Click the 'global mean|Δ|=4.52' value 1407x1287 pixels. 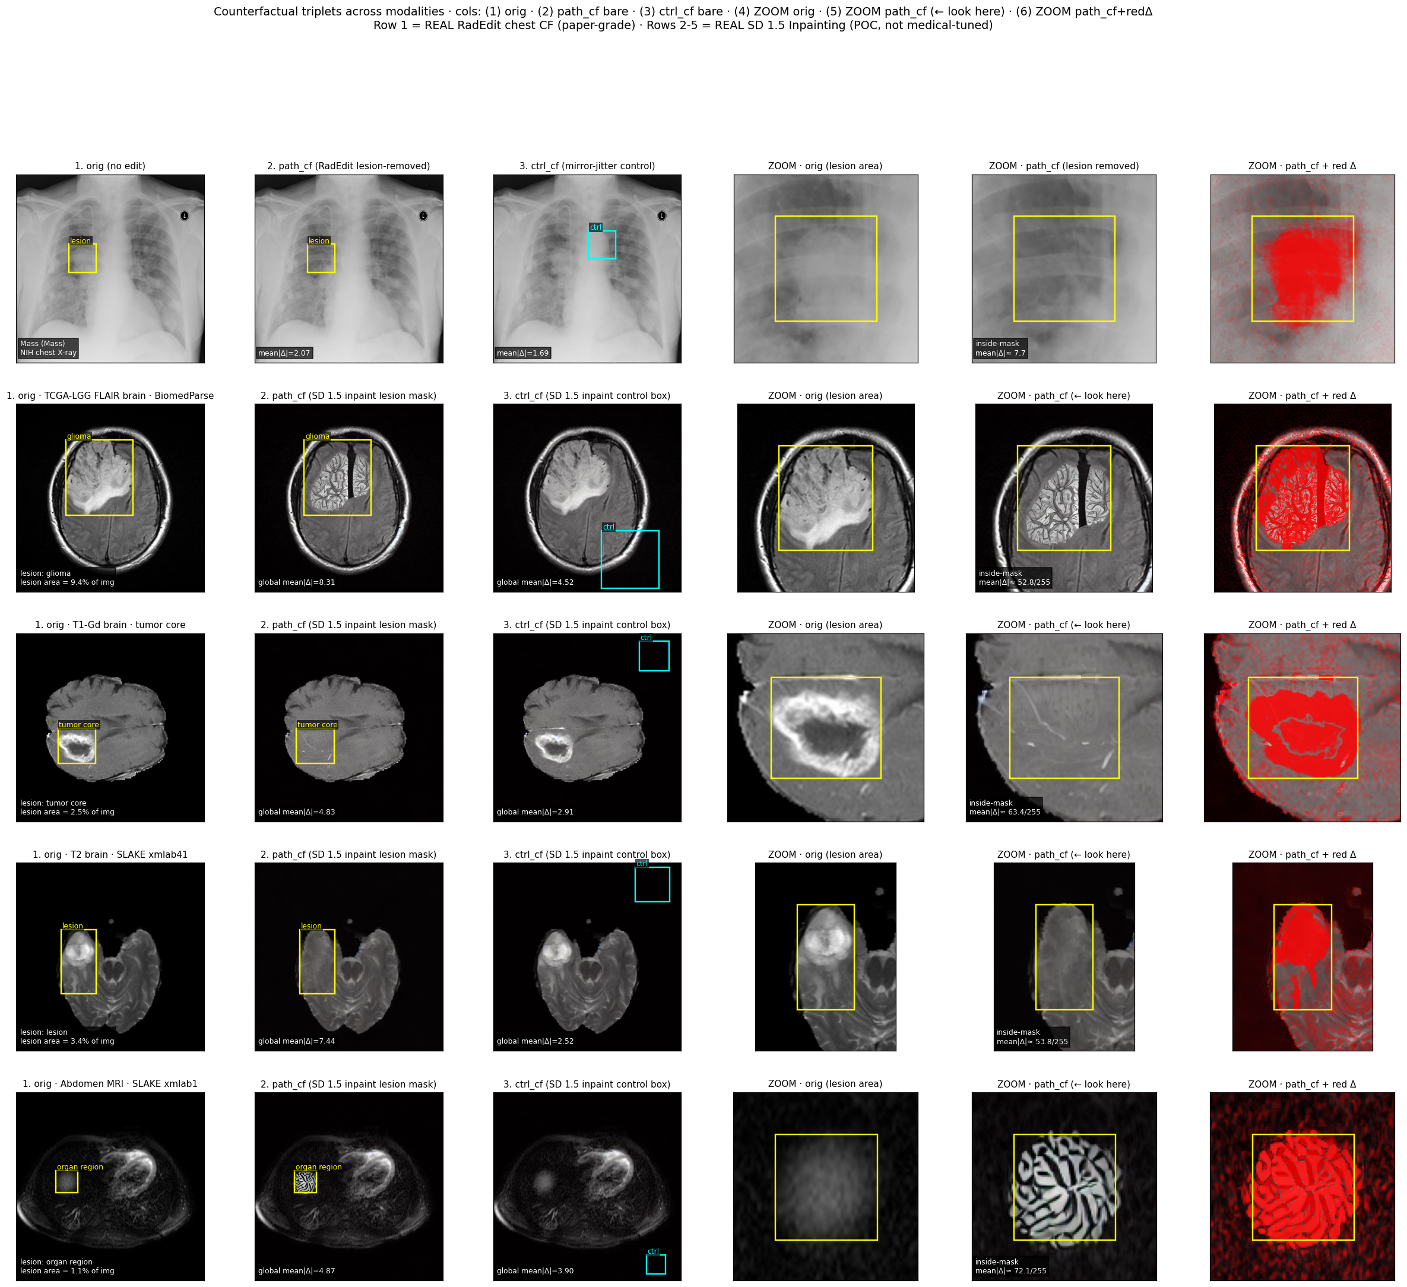pos(535,582)
